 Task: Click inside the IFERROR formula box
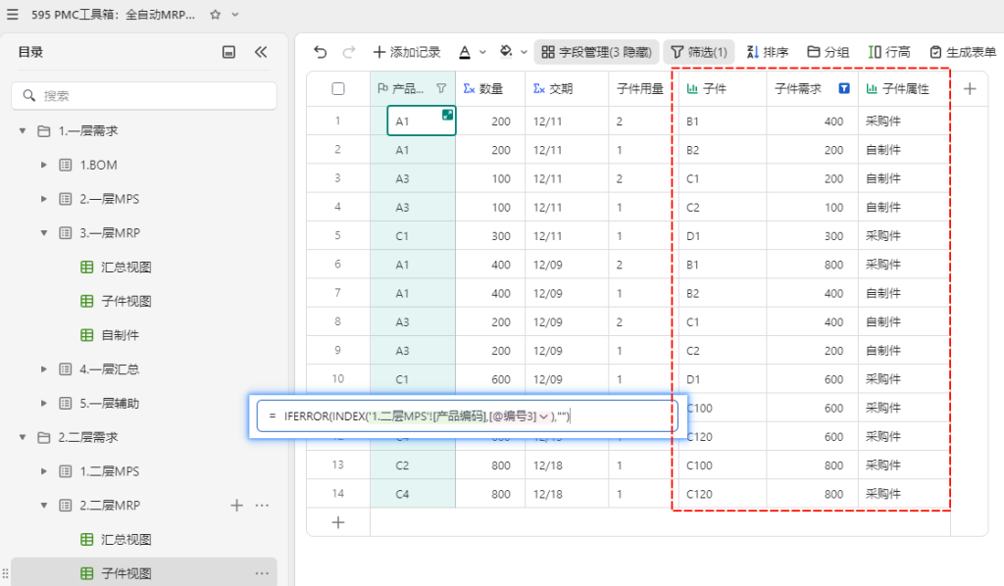(467, 416)
